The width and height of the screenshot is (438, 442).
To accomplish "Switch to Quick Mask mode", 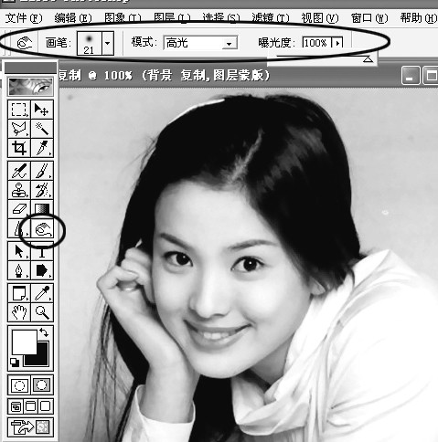I will (42, 385).
